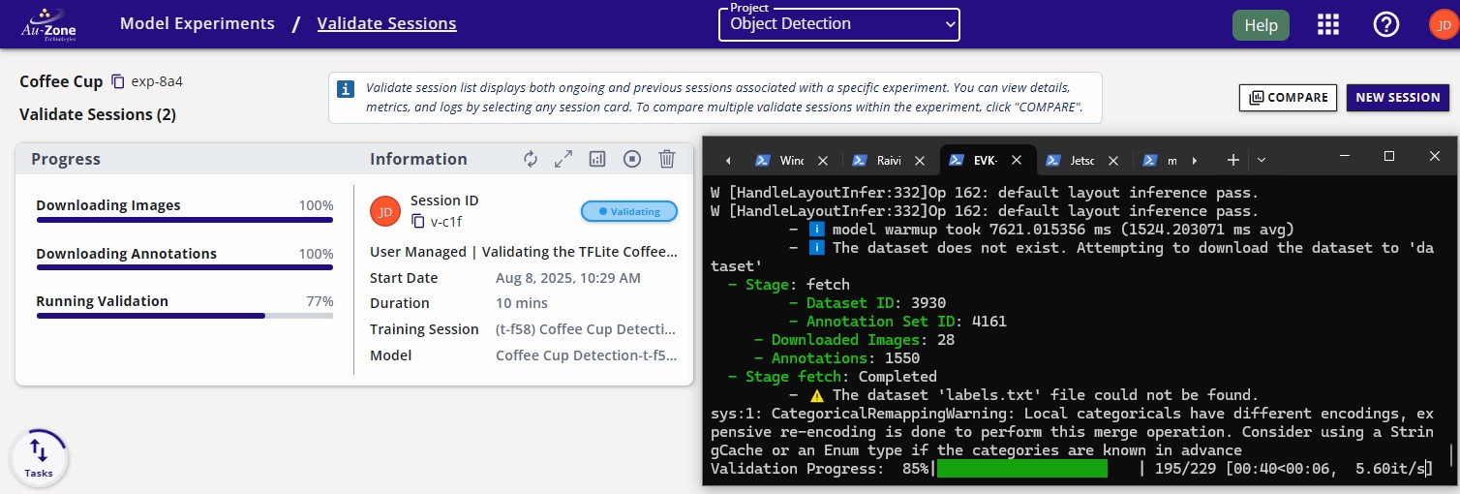Open the Project dropdown showing Object Detection
Image resolution: width=1460 pixels, height=494 pixels.
838,25
